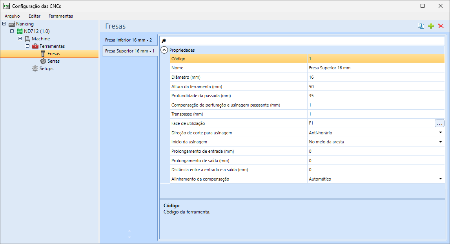Click the Distância entre a entrada value field
Viewport: 450px width, 244px height.
[376, 170]
